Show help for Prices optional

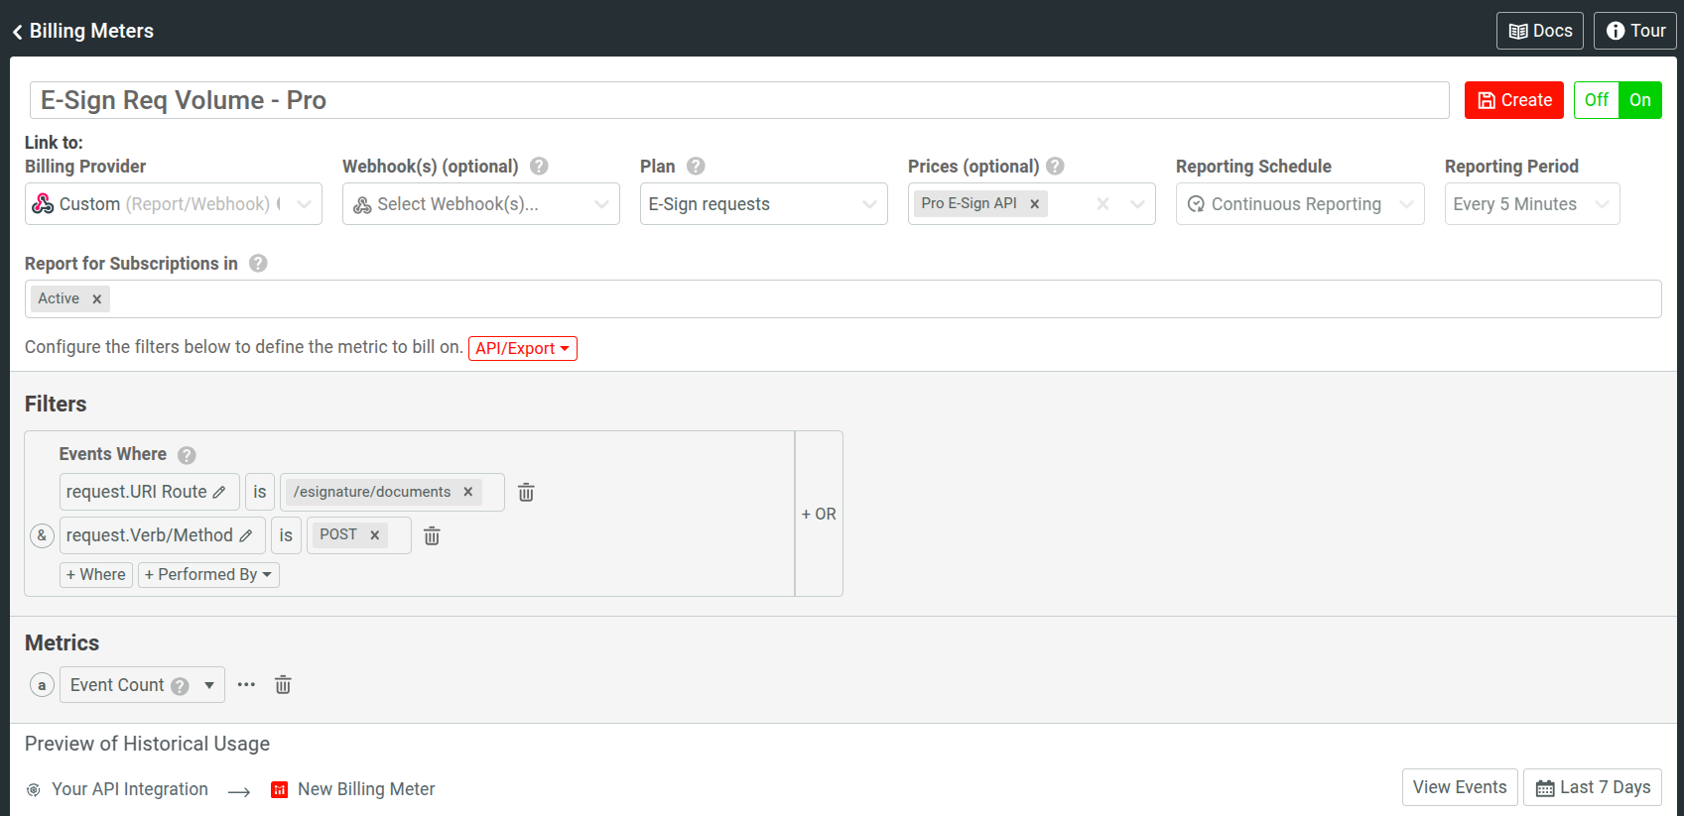pyautogui.click(x=1055, y=167)
